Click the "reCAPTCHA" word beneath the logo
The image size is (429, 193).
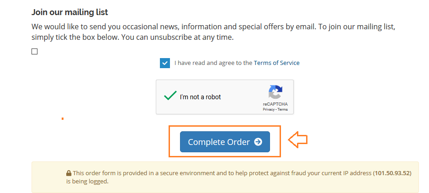pyautogui.click(x=275, y=104)
